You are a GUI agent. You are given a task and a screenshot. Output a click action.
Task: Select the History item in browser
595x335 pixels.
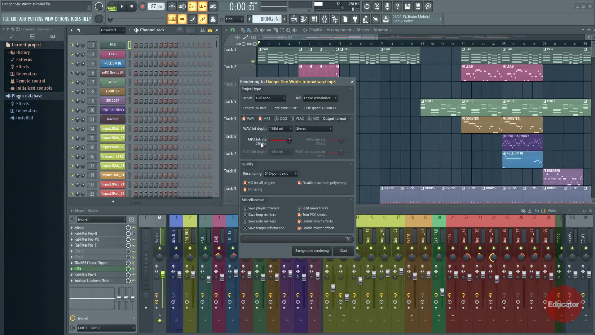[23, 53]
